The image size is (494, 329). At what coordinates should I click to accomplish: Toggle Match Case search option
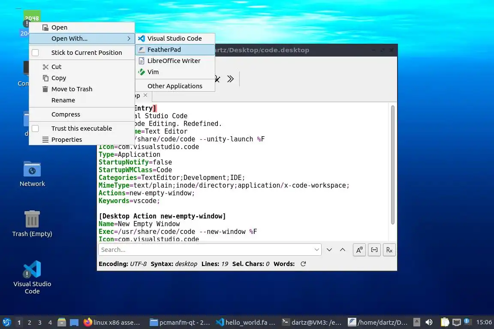[x=359, y=250]
